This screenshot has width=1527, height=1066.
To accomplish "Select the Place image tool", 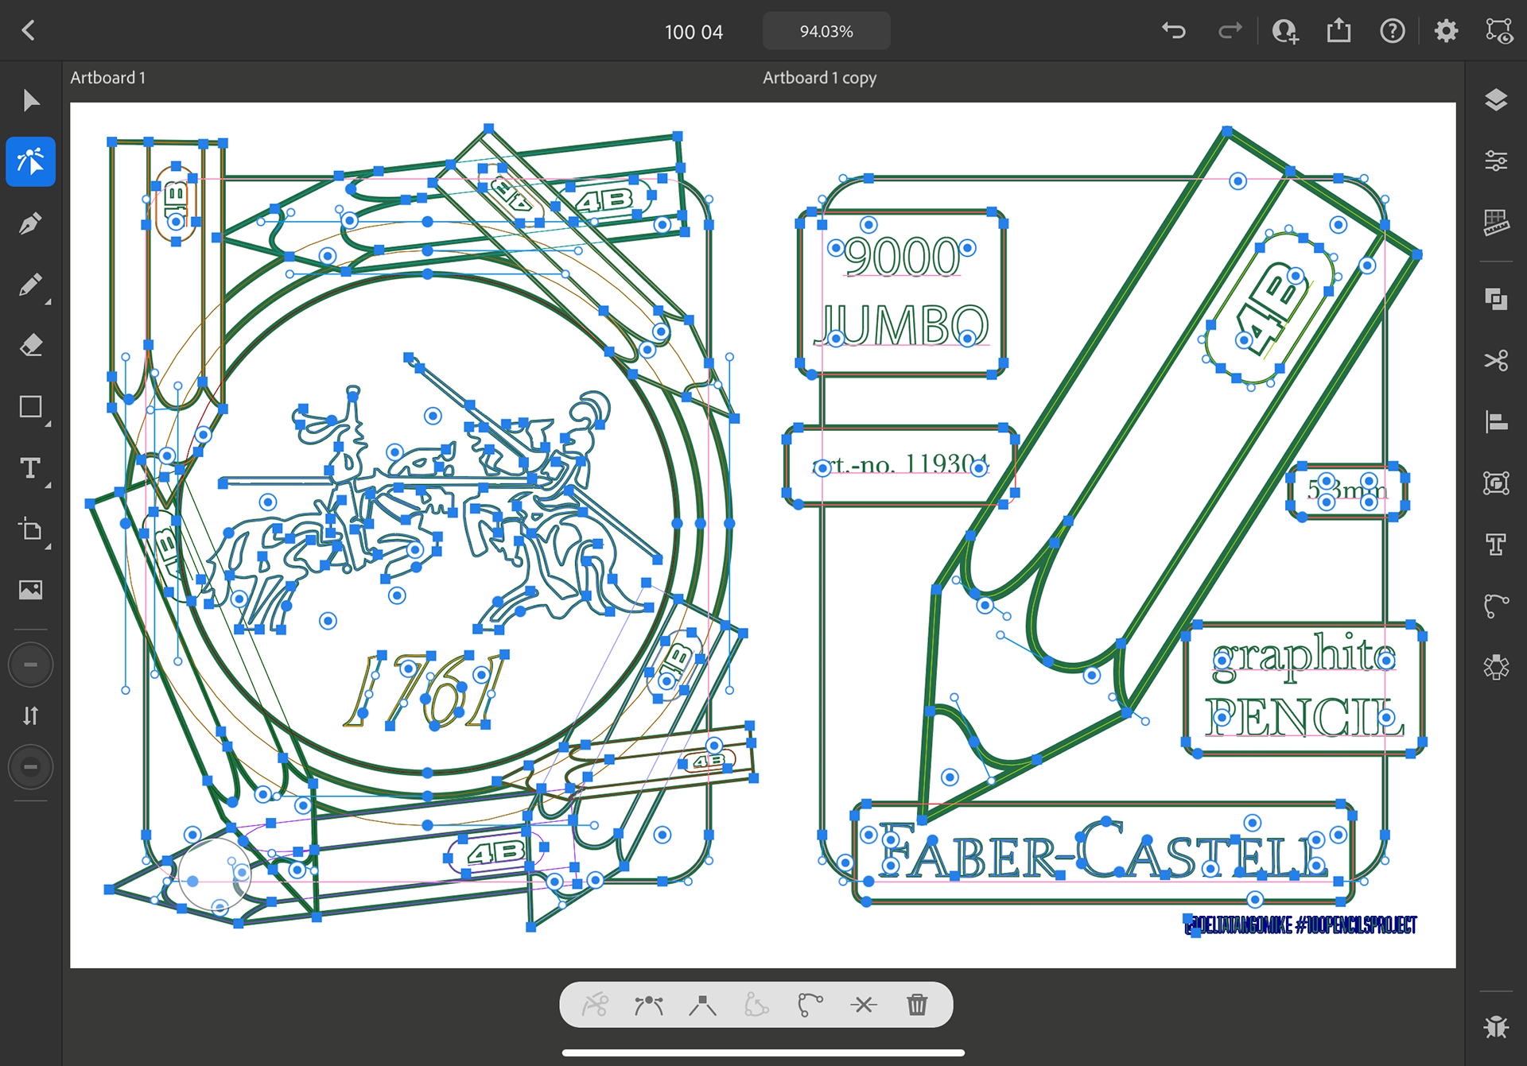I will (30, 590).
